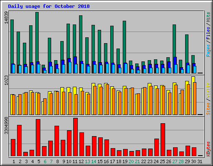213x166 pixels.
Task: Click the red KBytes bar for day 10
Action: (69, 143)
